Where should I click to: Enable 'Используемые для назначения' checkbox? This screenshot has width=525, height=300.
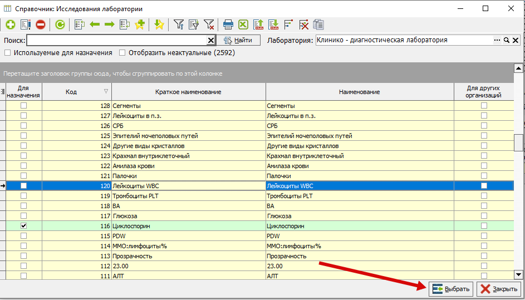(7, 53)
